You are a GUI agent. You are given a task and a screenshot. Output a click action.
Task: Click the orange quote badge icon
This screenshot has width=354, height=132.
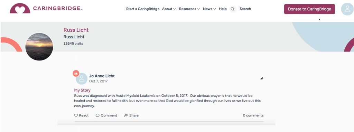click(76, 74)
